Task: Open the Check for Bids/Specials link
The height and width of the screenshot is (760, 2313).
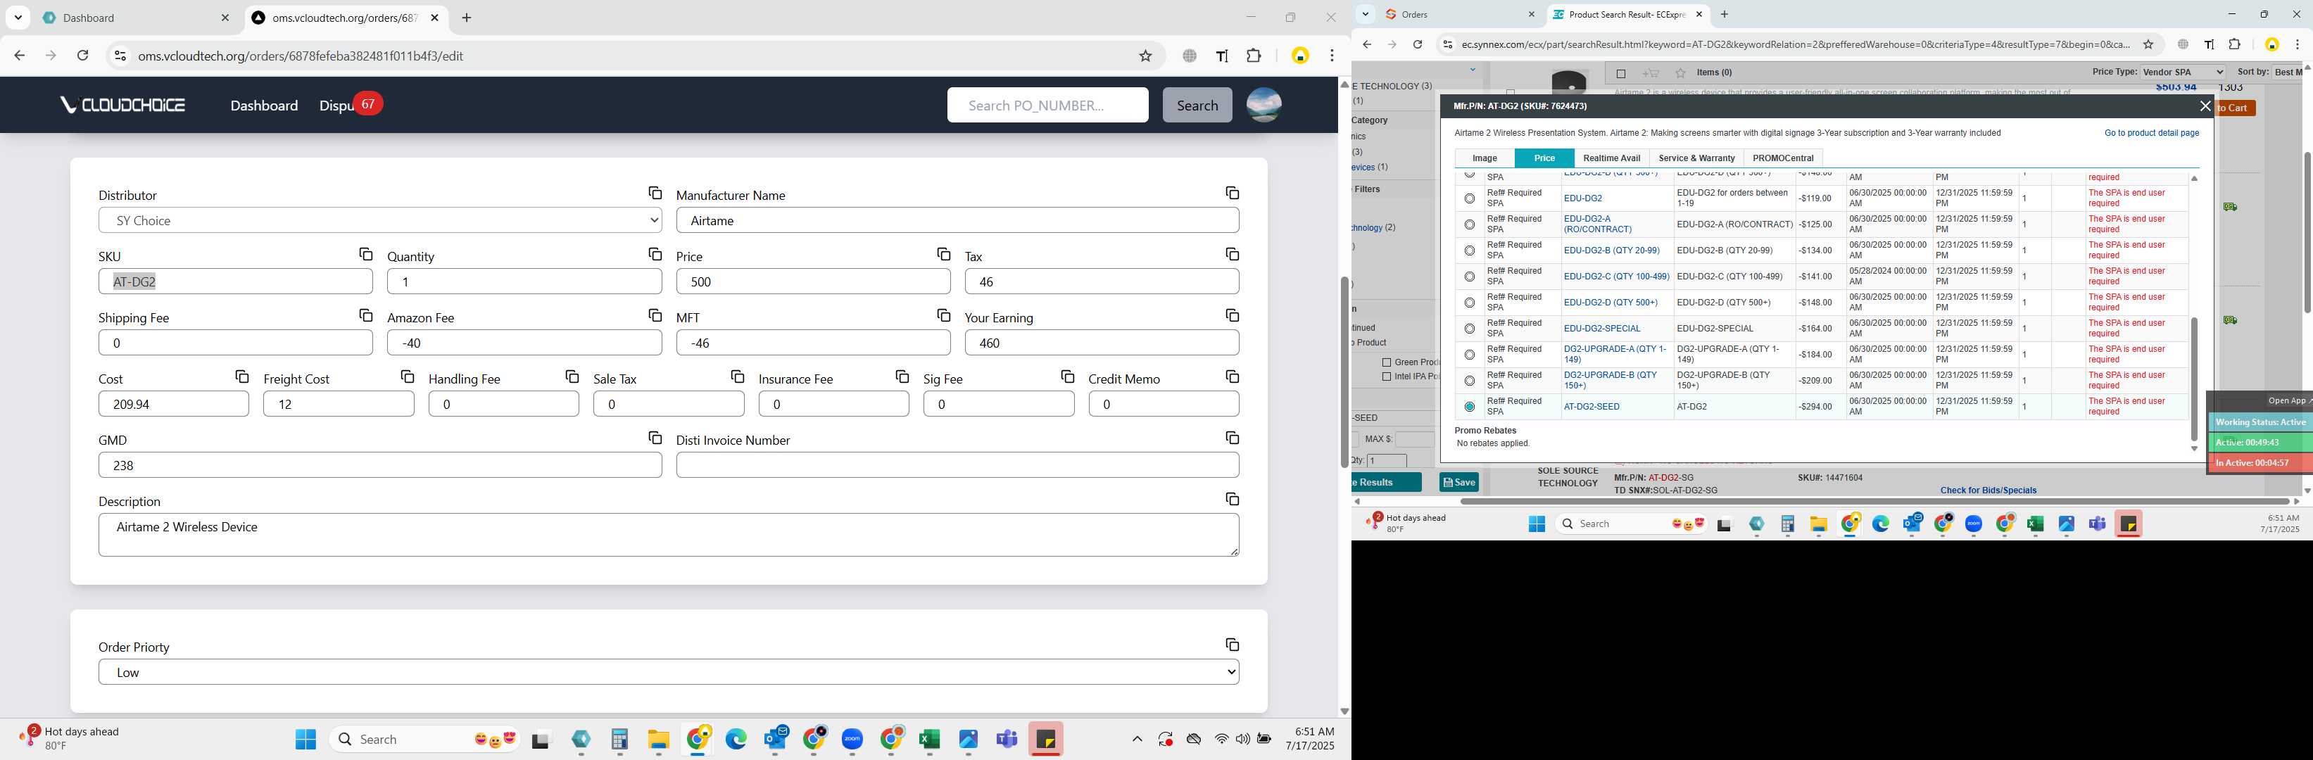Action: tap(1988, 490)
